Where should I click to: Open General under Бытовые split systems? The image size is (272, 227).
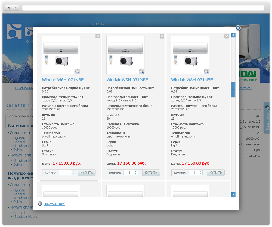tap(19, 142)
